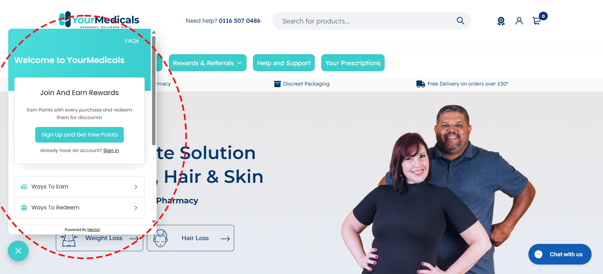Open the Your Prescriptions menu item

tap(353, 63)
